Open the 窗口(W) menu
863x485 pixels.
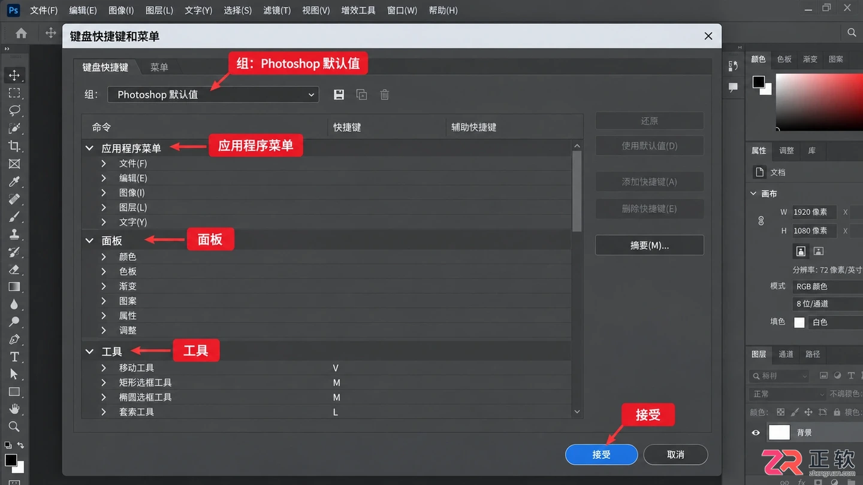coord(402,10)
